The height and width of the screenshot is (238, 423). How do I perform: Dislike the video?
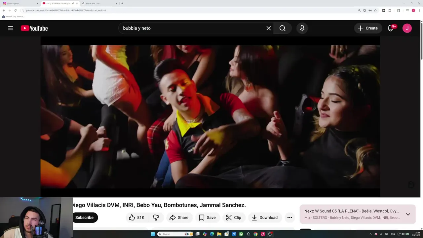pos(156,218)
